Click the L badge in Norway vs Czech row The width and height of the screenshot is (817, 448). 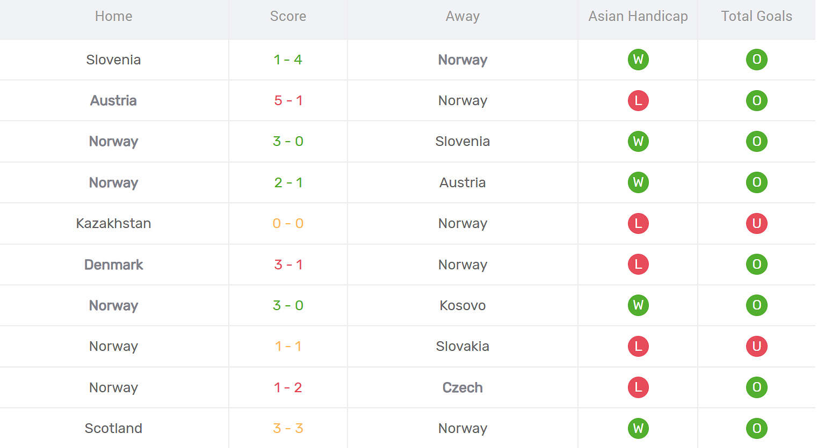click(x=638, y=387)
